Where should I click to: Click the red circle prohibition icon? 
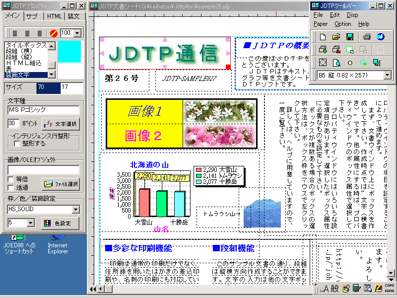click(54, 33)
